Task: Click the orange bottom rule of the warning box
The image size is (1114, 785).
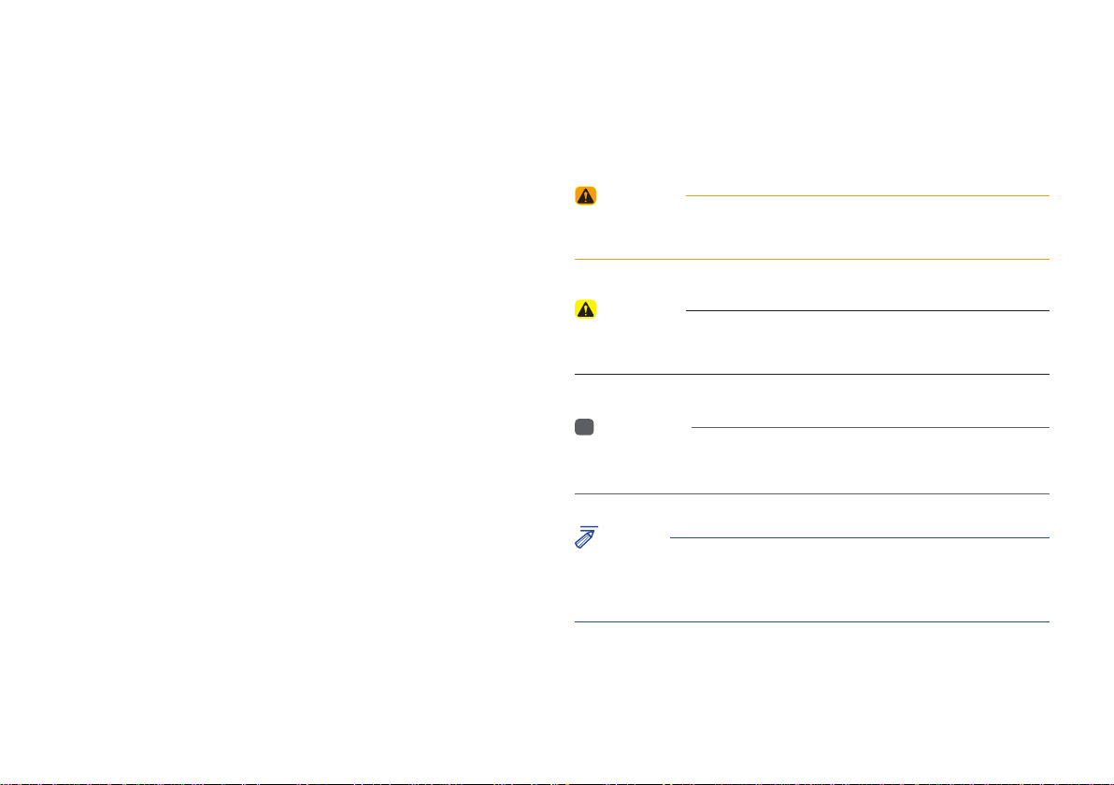Action: tap(811, 259)
